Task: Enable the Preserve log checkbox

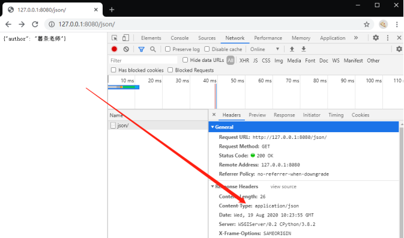Action: pyautogui.click(x=167, y=49)
